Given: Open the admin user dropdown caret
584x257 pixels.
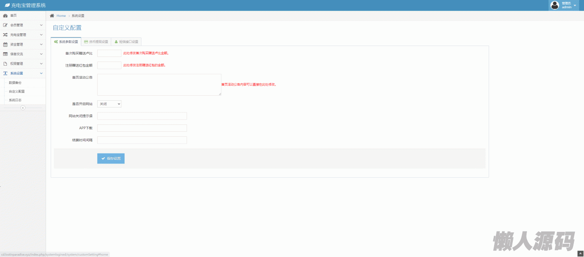Looking at the screenshot, I should click(575, 5).
